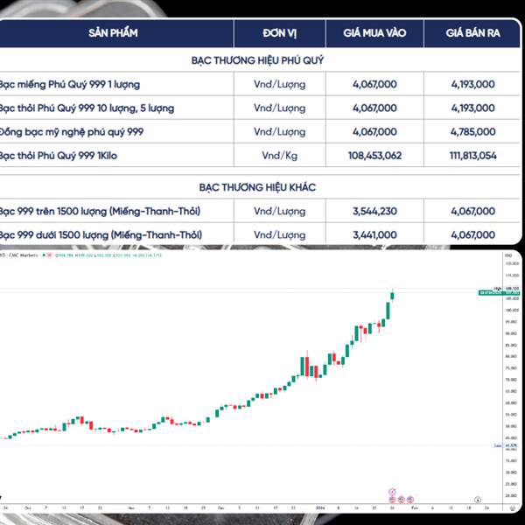
Task: Click buy price 3,544,230
Action: pyautogui.click(x=374, y=211)
